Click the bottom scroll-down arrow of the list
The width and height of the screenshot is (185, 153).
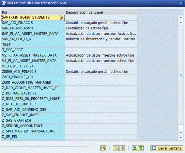181,137
